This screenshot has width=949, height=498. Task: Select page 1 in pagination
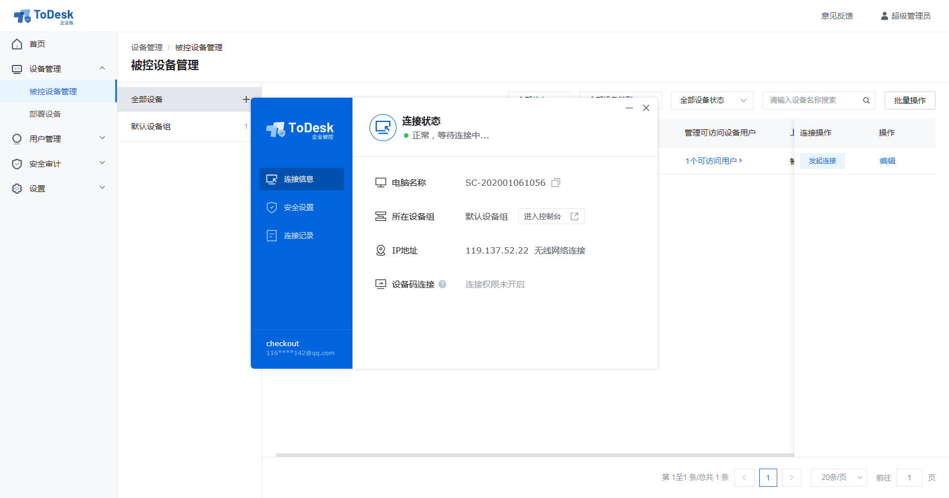(768, 478)
